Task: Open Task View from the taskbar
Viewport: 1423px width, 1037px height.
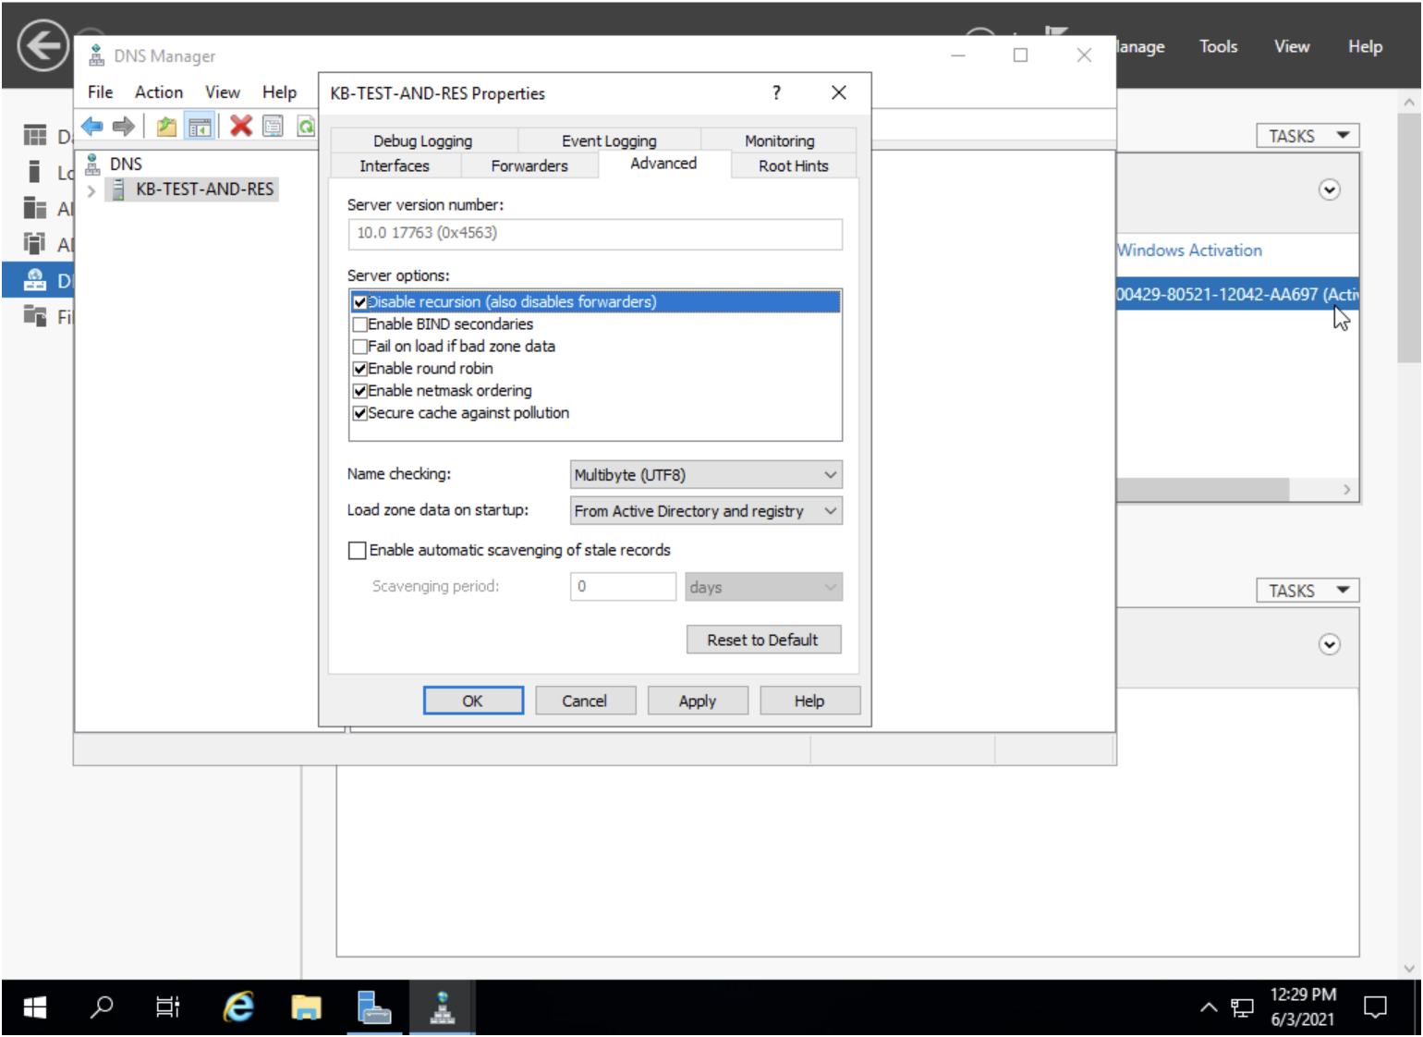Action: [x=167, y=1007]
